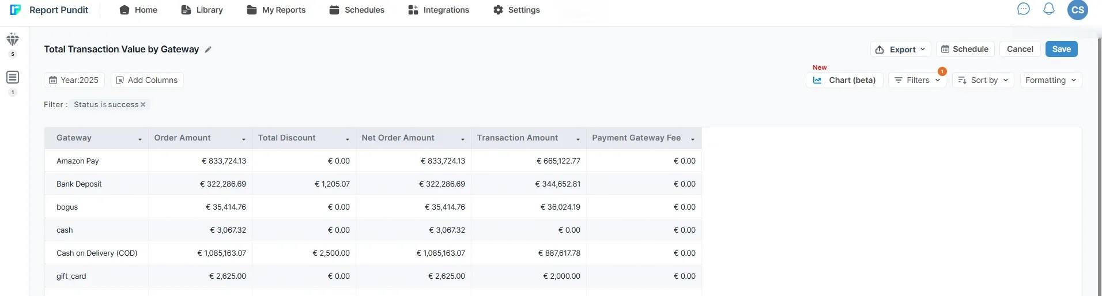This screenshot has width=1102, height=296.
Task: Click the list panel icon in sidebar
Action: [x=13, y=77]
